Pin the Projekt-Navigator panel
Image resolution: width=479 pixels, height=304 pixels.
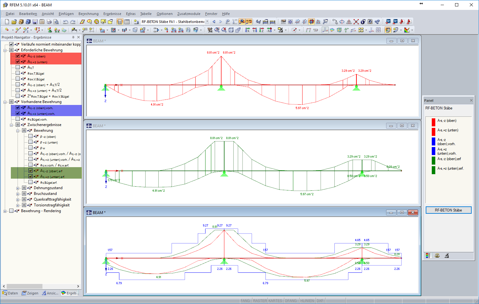pyautogui.click(x=73, y=37)
